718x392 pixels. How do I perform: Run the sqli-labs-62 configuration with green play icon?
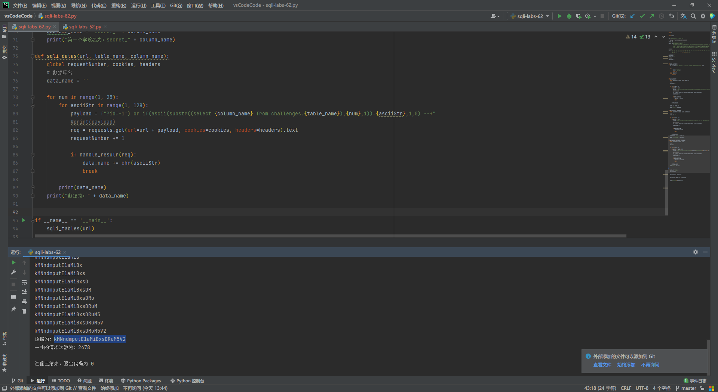[x=560, y=16]
